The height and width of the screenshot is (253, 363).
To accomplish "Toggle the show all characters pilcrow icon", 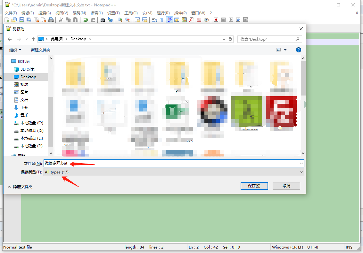I will (162, 20).
